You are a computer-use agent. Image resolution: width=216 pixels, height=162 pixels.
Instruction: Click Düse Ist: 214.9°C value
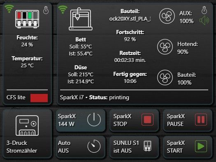click(x=81, y=82)
